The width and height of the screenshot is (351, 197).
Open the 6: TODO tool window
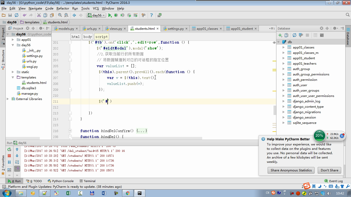(x=34, y=181)
